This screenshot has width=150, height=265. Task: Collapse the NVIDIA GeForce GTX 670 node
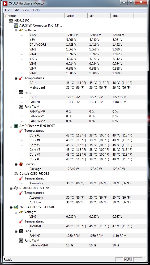tap(11, 207)
